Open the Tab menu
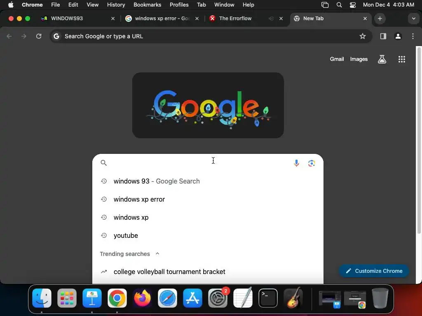422x316 pixels. [x=201, y=5]
